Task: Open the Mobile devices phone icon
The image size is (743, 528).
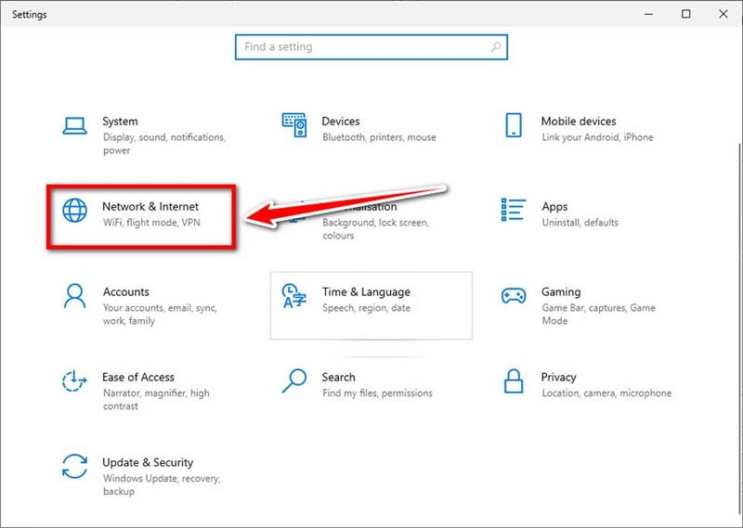Action: (514, 125)
